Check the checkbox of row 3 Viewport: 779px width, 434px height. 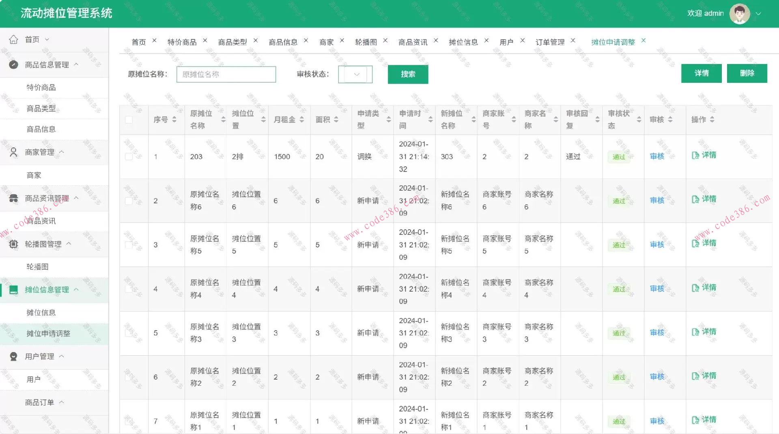129,245
